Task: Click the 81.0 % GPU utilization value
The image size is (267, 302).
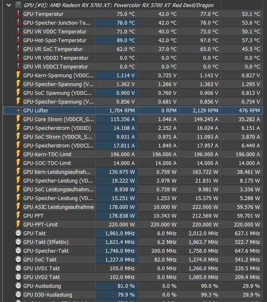Action: 126,286
